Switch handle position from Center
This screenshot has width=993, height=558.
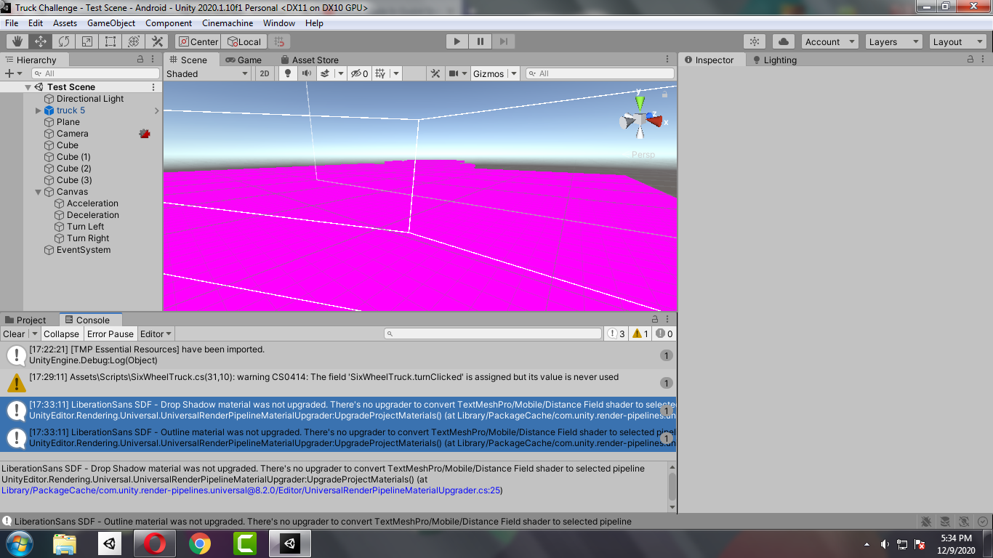(197, 41)
